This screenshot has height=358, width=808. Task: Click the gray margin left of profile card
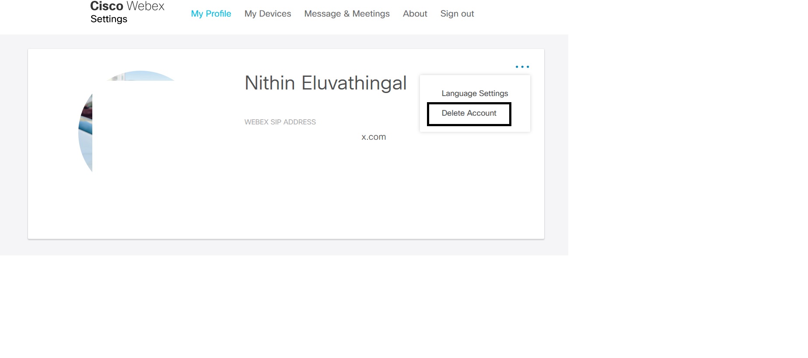[x=14, y=144]
